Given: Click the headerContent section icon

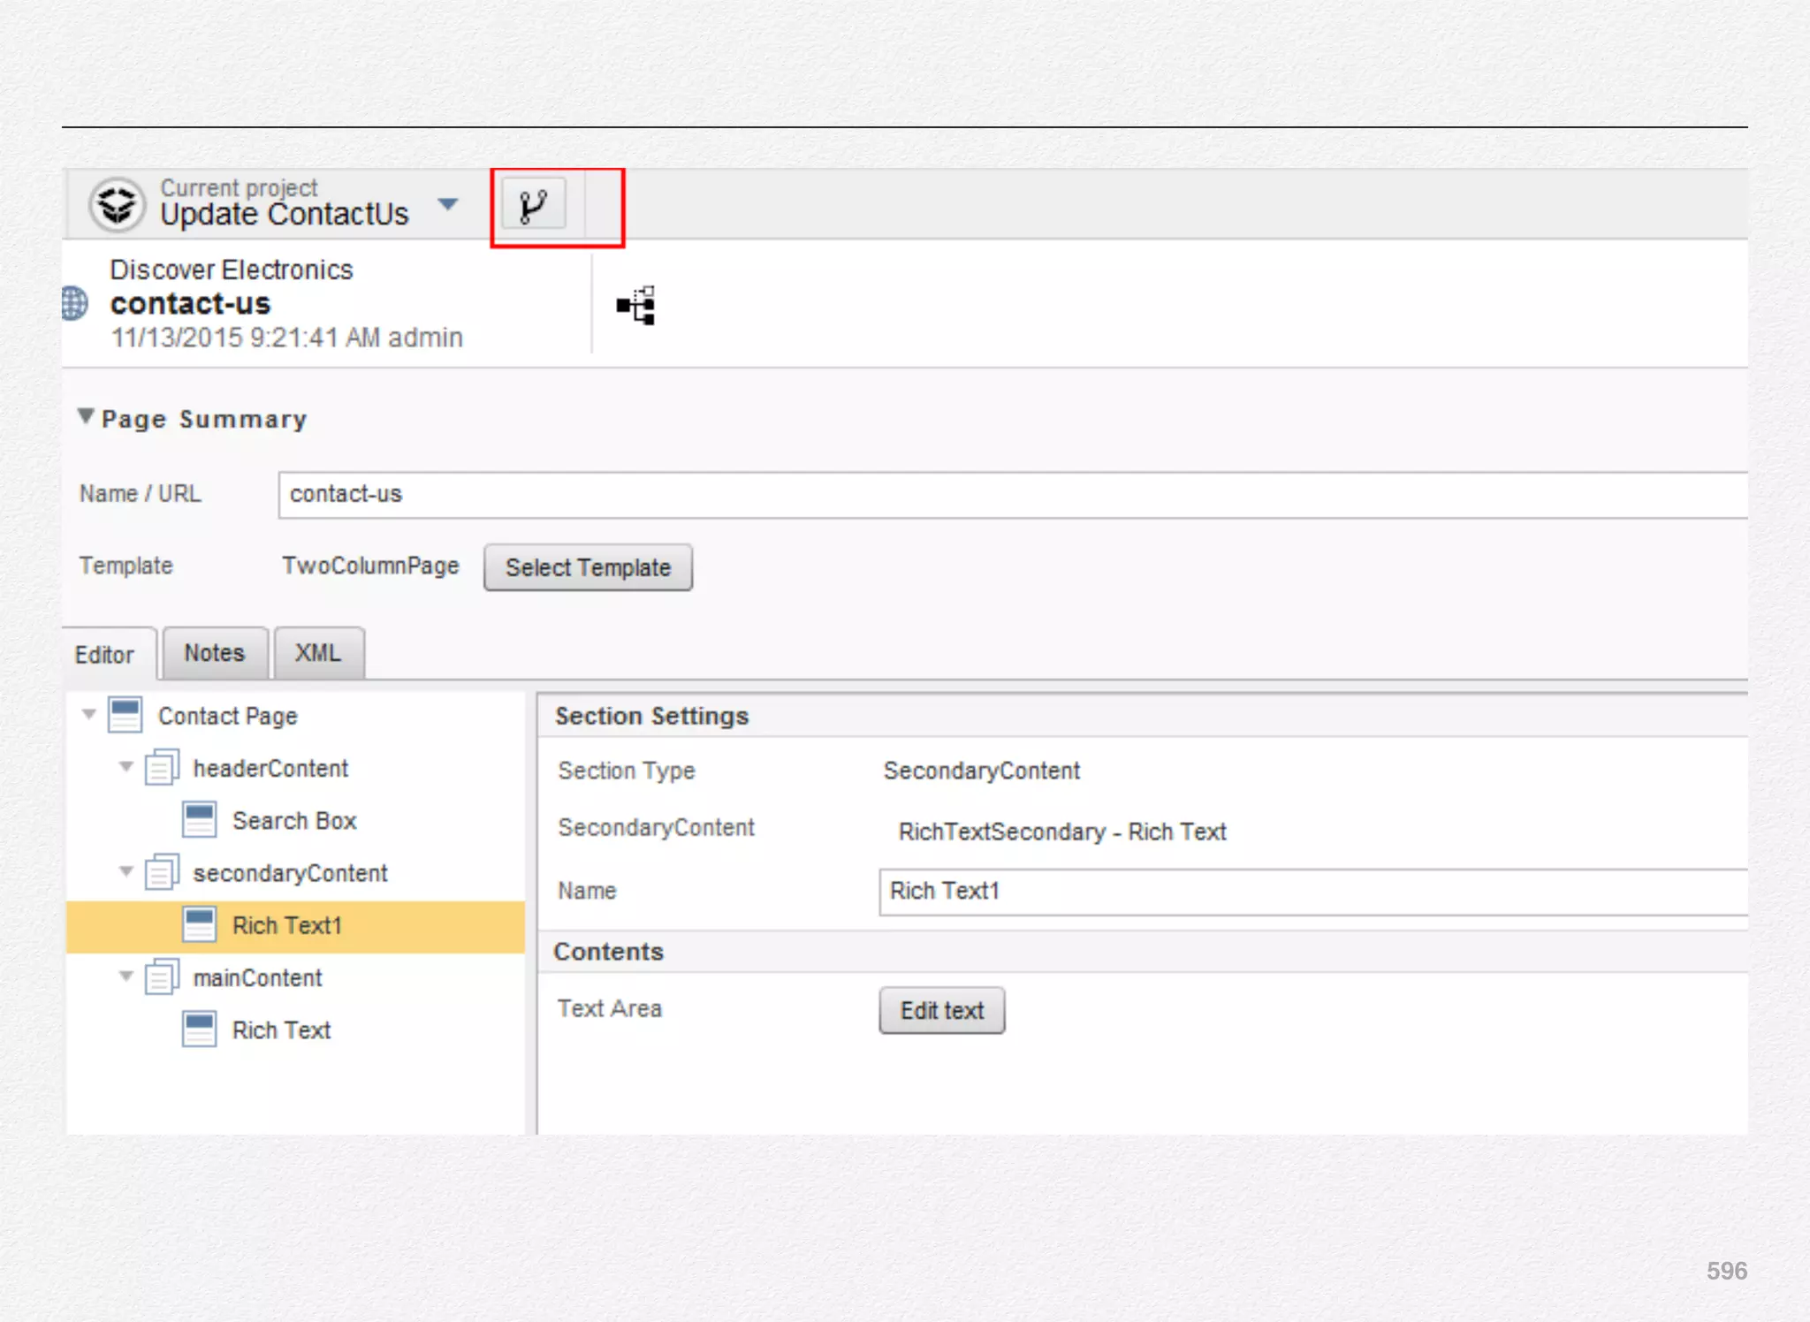Looking at the screenshot, I should [162, 767].
